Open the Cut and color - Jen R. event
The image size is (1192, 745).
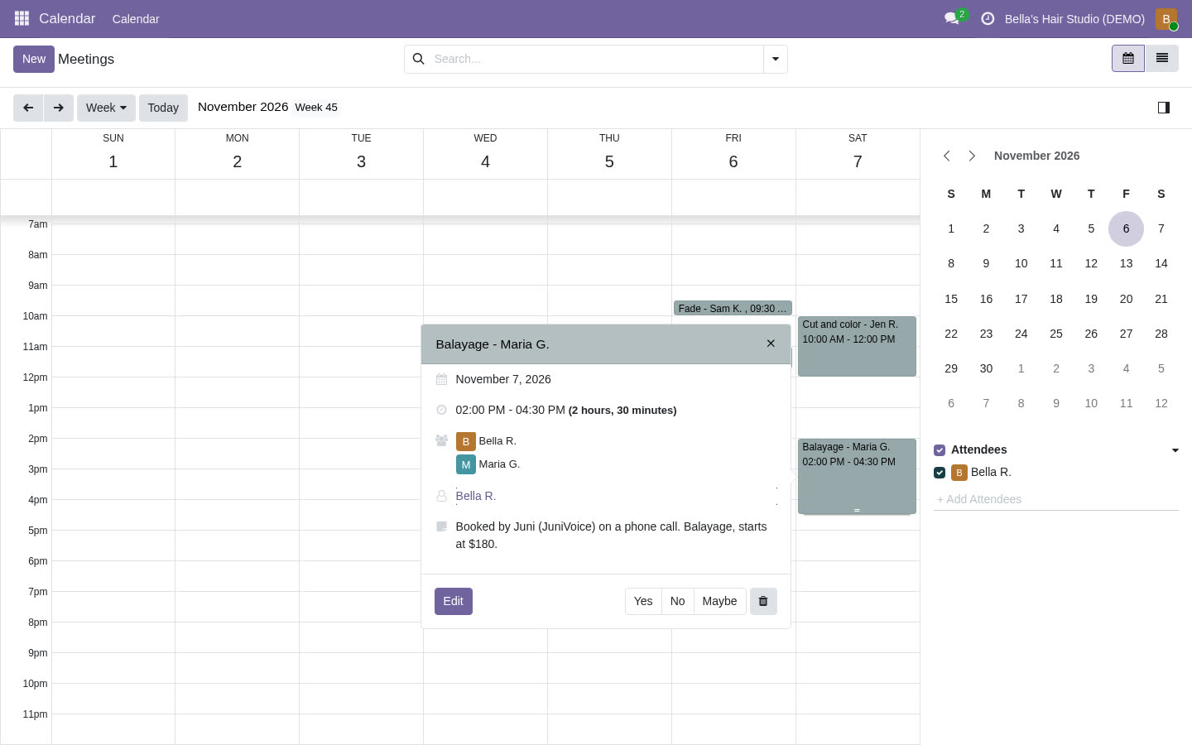[857, 346]
